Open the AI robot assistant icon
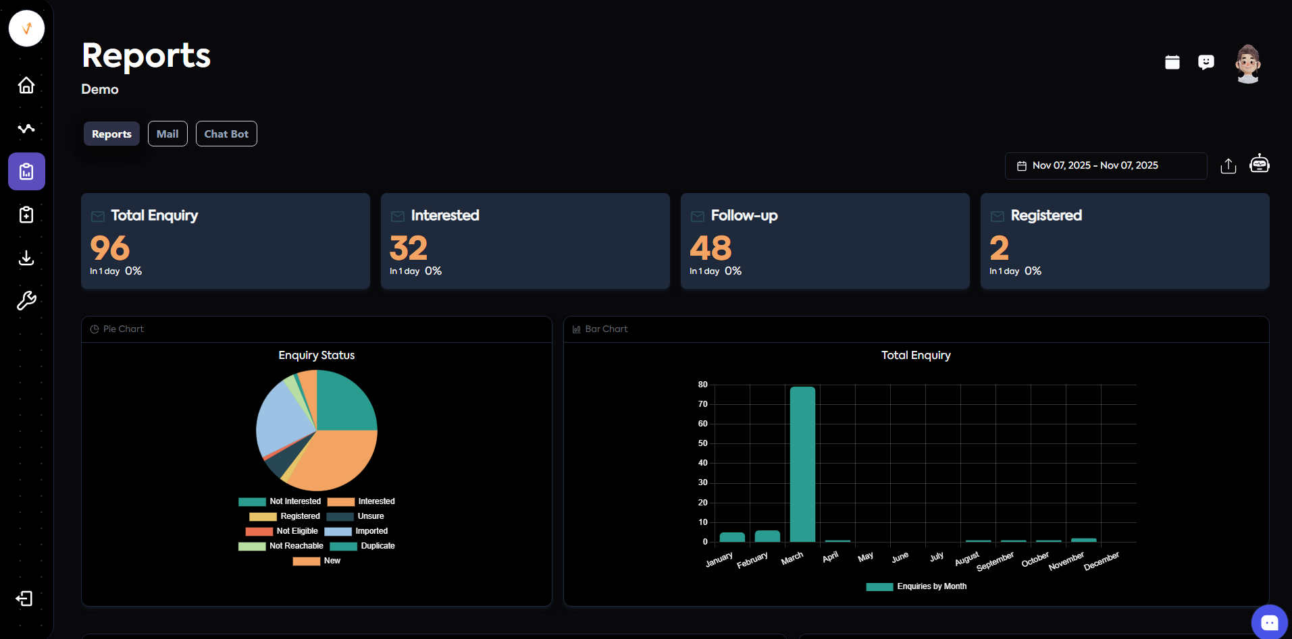The image size is (1292, 639). pyautogui.click(x=1260, y=164)
